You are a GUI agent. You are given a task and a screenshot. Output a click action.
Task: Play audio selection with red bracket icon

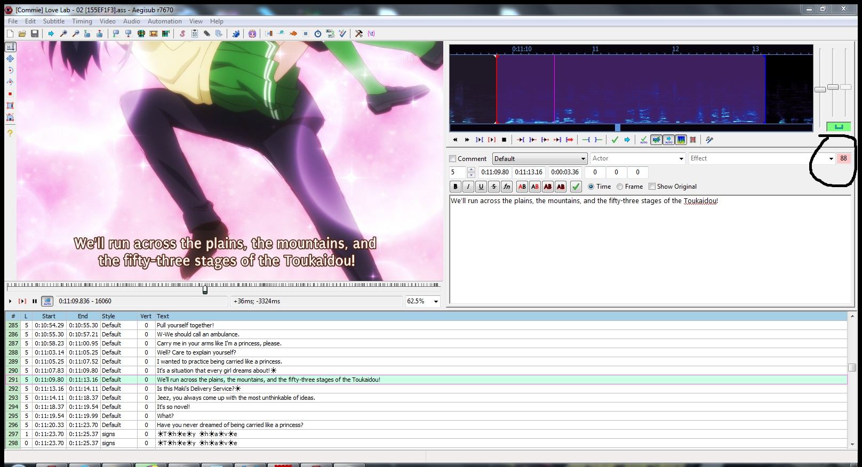pos(492,140)
